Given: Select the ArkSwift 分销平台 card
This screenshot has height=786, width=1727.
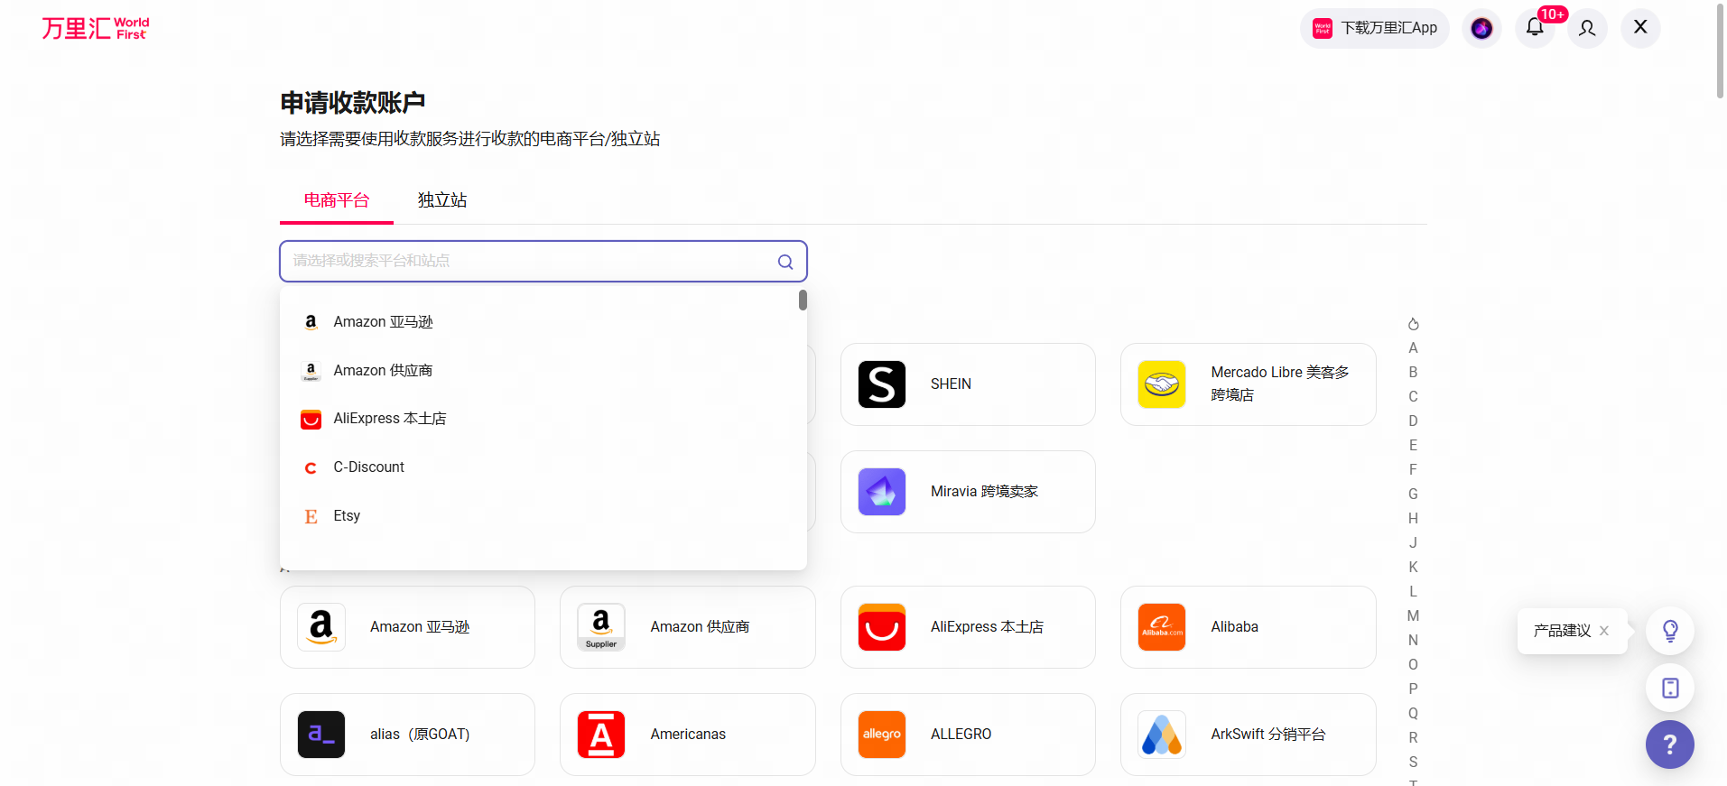Looking at the screenshot, I should 1249,735.
